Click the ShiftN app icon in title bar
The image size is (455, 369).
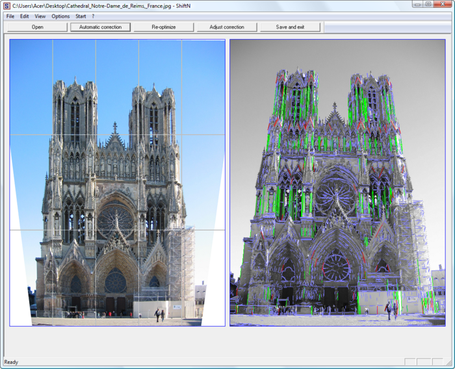6,5
